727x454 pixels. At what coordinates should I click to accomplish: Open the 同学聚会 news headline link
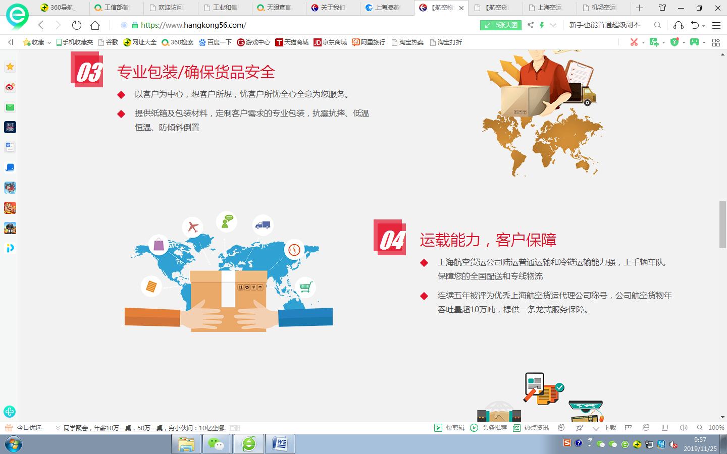[x=144, y=428]
